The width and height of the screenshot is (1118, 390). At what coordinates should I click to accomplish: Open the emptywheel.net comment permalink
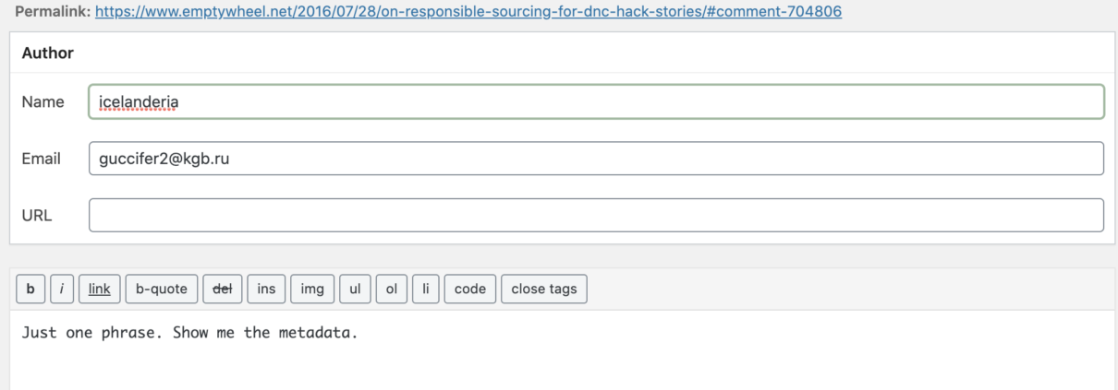pos(468,13)
